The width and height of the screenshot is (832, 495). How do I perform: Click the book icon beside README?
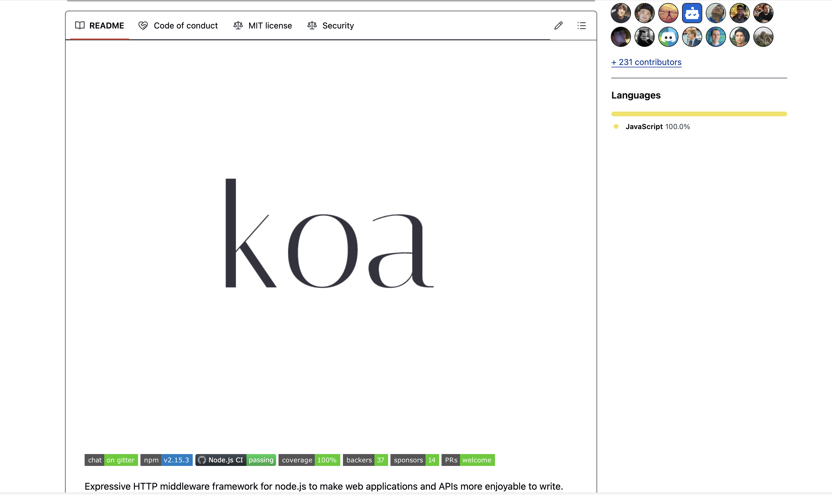[x=80, y=26]
